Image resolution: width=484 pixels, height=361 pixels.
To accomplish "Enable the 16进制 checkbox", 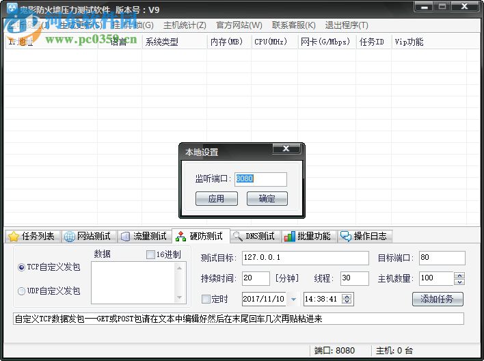I will pos(150,254).
